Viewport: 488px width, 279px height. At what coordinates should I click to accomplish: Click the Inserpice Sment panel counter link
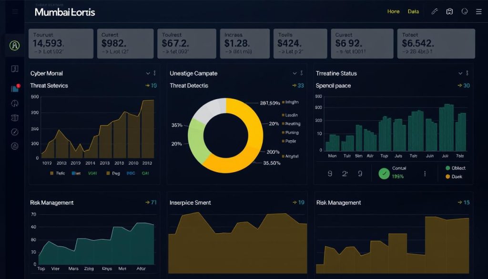(300, 202)
